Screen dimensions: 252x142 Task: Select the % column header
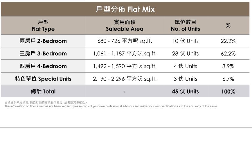coord(228,26)
